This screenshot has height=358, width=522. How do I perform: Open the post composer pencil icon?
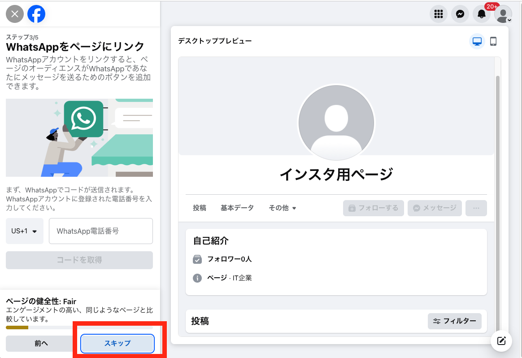coord(501,341)
